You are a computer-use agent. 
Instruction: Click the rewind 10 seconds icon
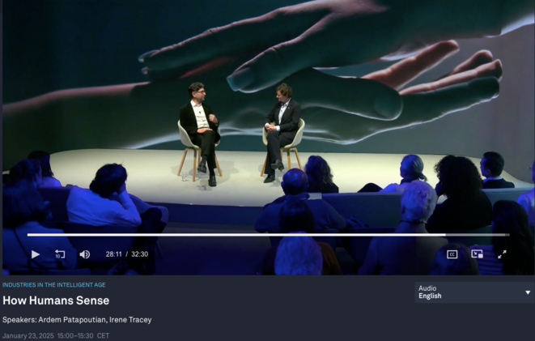tap(60, 254)
